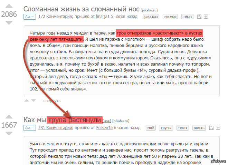The width and height of the screenshot is (228, 165).
Task: Collapse first post using 'свернуть'
Action: point(52,101)
